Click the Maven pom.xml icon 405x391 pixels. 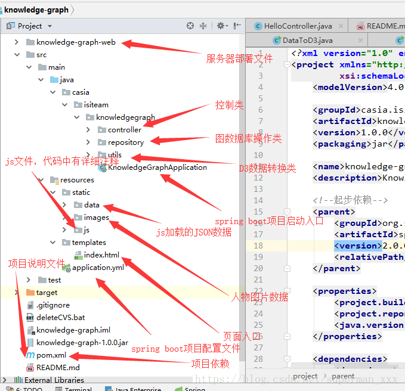pos(30,355)
